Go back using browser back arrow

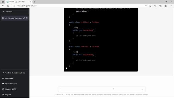click(x=3, y=6)
